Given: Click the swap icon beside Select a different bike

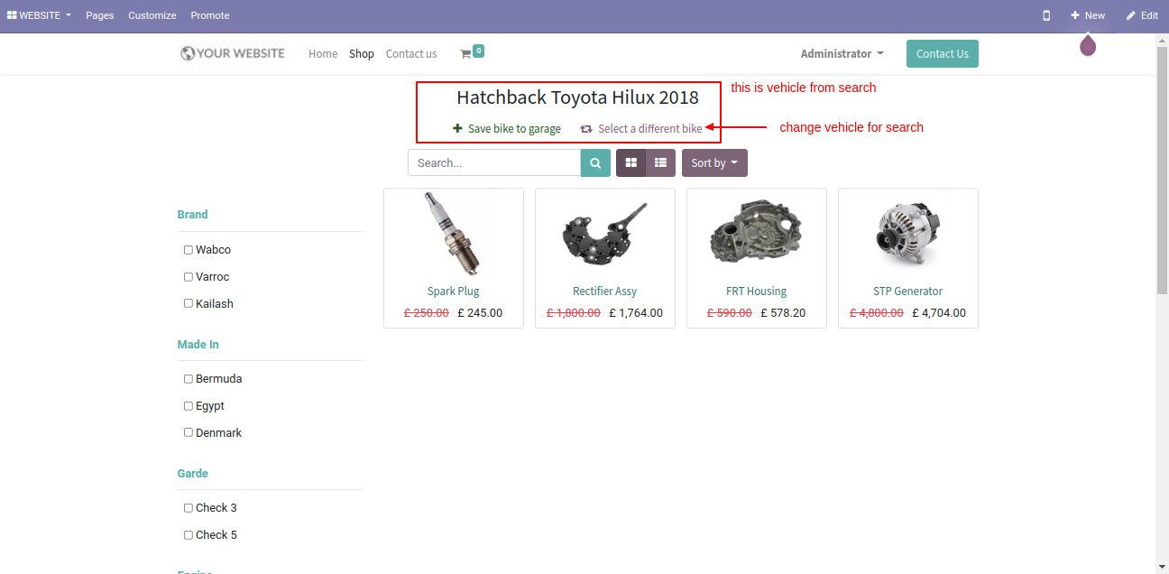Looking at the screenshot, I should 586,128.
